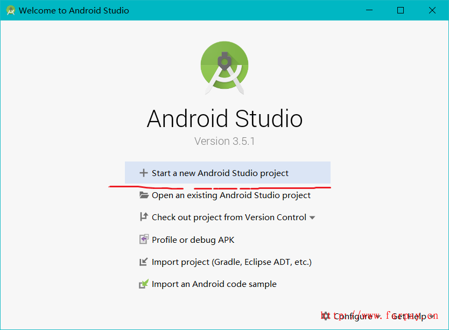Click the Profile or debug APK icon

pos(144,240)
